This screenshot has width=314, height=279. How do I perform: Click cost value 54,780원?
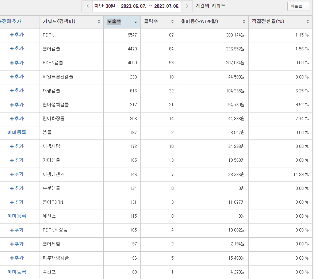tap(236, 105)
